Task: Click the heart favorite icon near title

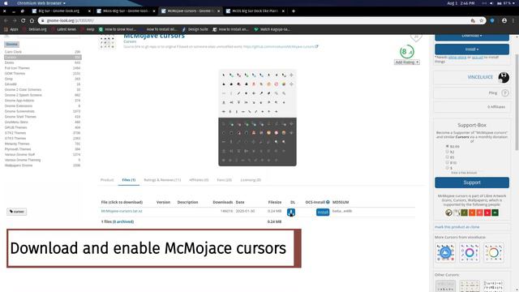Action: tap(416, 37)
